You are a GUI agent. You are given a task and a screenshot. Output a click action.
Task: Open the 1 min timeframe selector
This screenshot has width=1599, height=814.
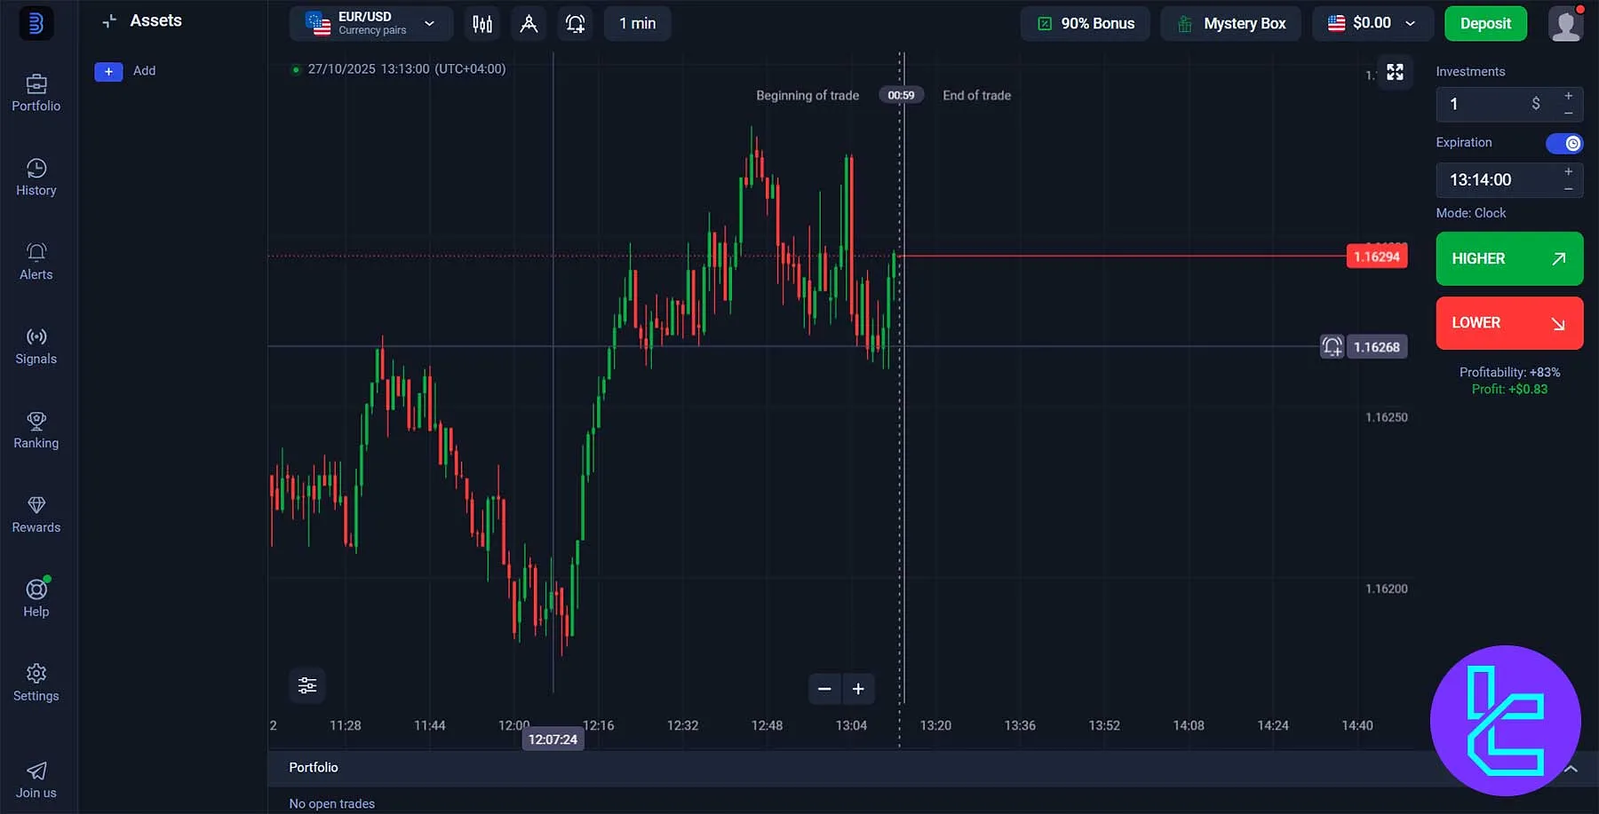636,24
